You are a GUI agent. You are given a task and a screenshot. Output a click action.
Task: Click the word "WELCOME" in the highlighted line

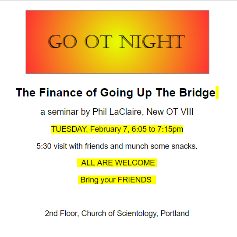click(x=135, y=163)
